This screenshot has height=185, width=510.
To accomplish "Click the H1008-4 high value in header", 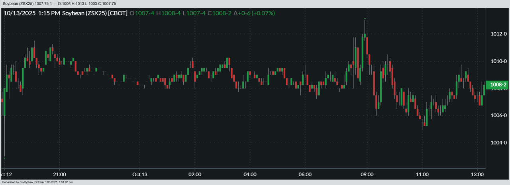I will point(168,13).
